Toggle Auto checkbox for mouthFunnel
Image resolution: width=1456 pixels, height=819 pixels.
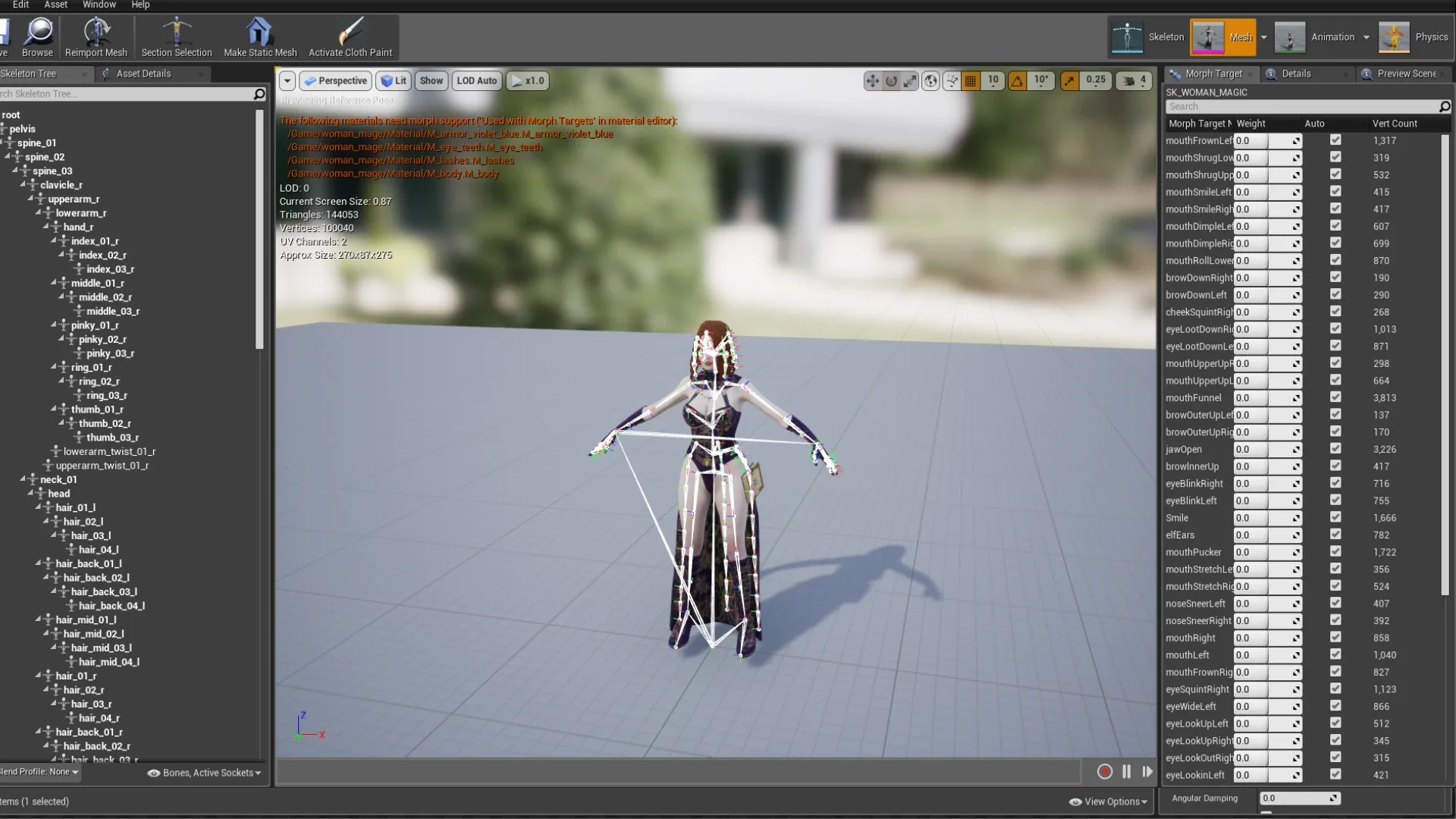(1335, 397)
